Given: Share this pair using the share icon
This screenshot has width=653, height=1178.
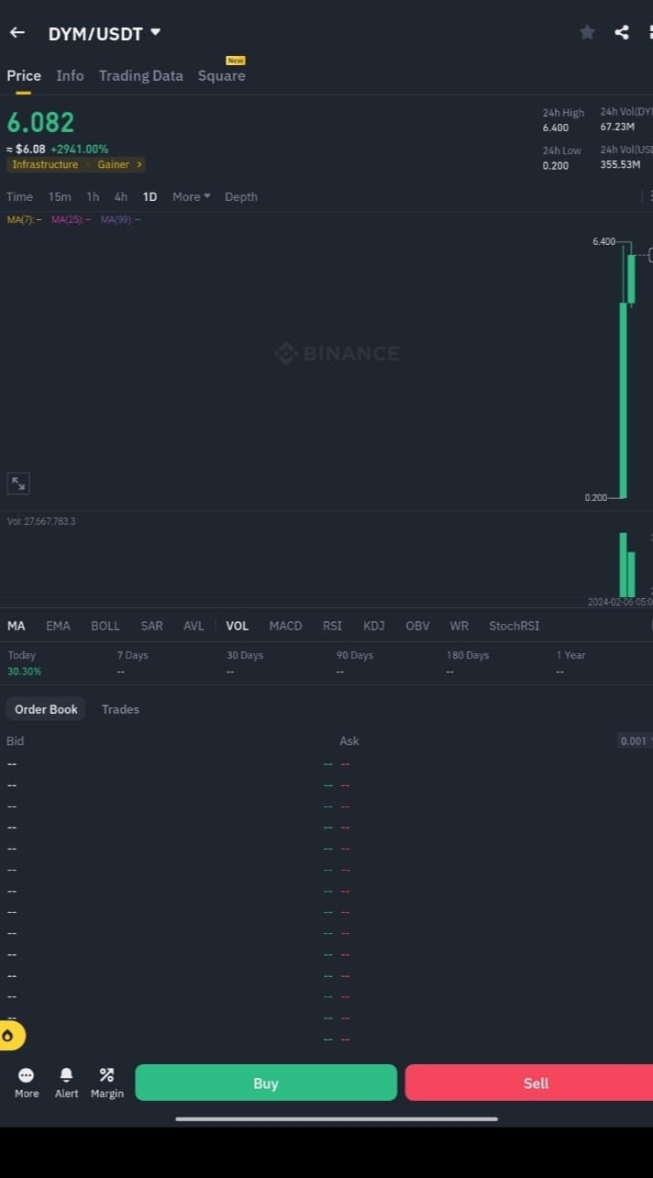Looking at the screenshot, I should 622,32.
